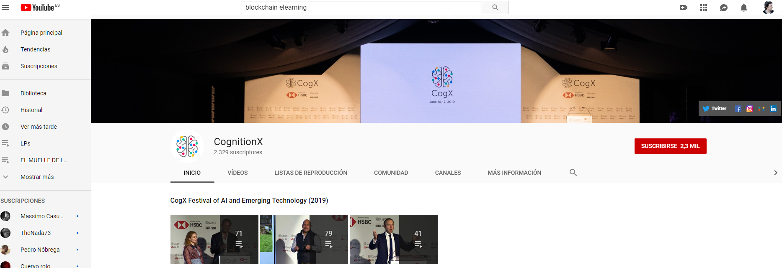Open the LISTAS DE REPRODUCCIÓN tab

[x=311, y=173]
